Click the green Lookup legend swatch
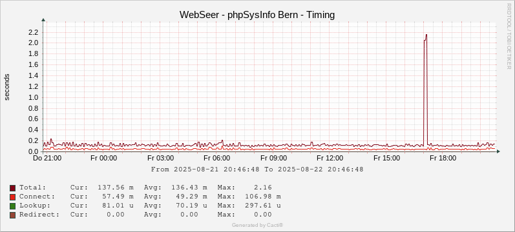Viewport: 515px width, 232px height. 12,206
